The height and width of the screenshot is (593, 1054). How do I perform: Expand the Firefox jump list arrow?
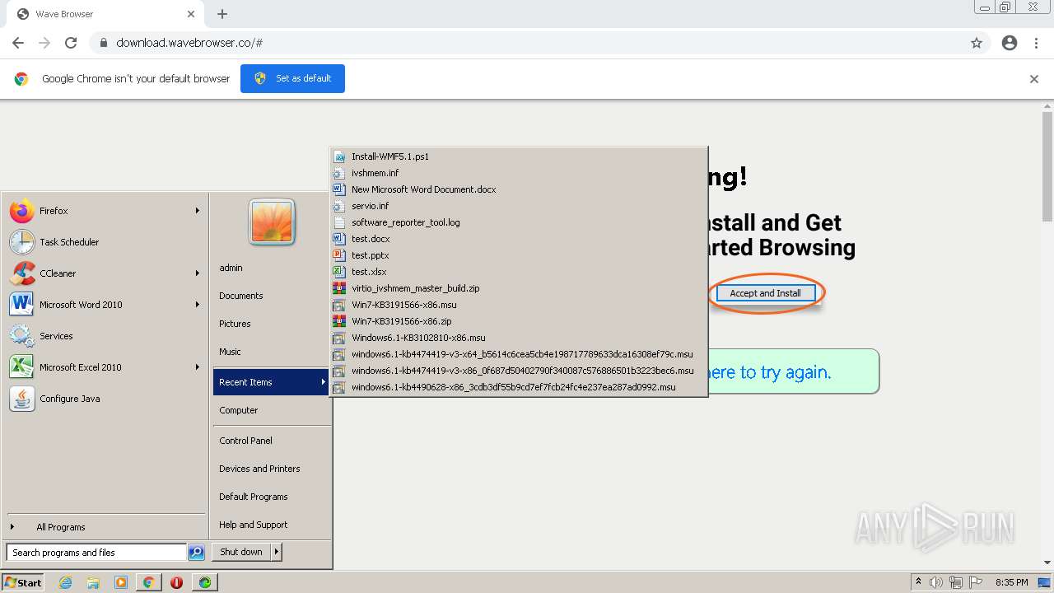tap(198, 211)
